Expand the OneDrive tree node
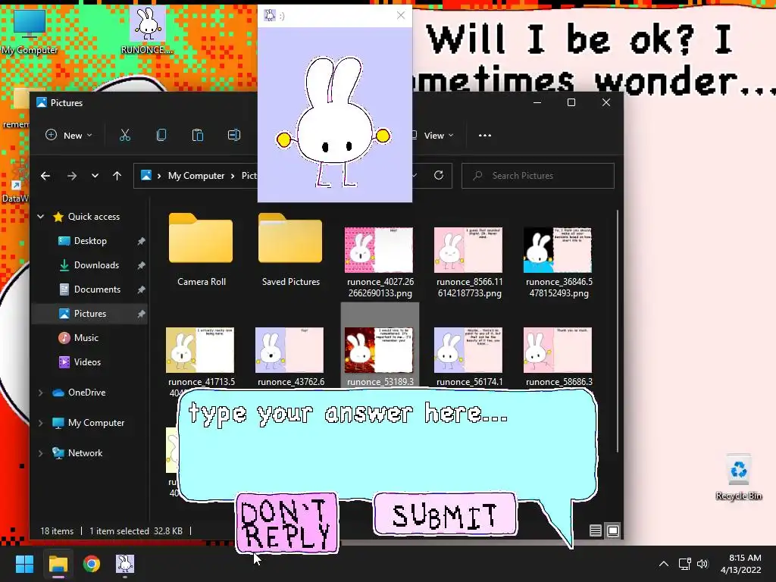Screen dimensions: 776x582 click(41, 393)
